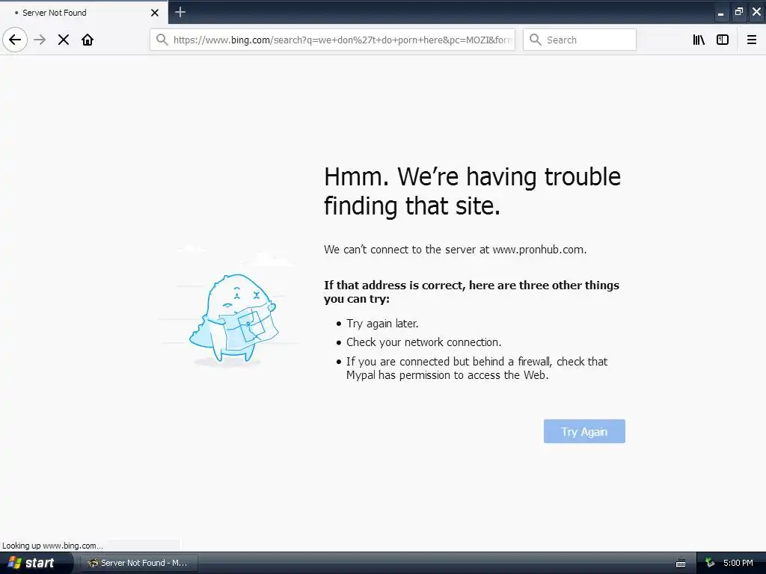The width and height of the screenshot is (766, 574).
Task: Stop loading the page
Action: pos(64,40)
